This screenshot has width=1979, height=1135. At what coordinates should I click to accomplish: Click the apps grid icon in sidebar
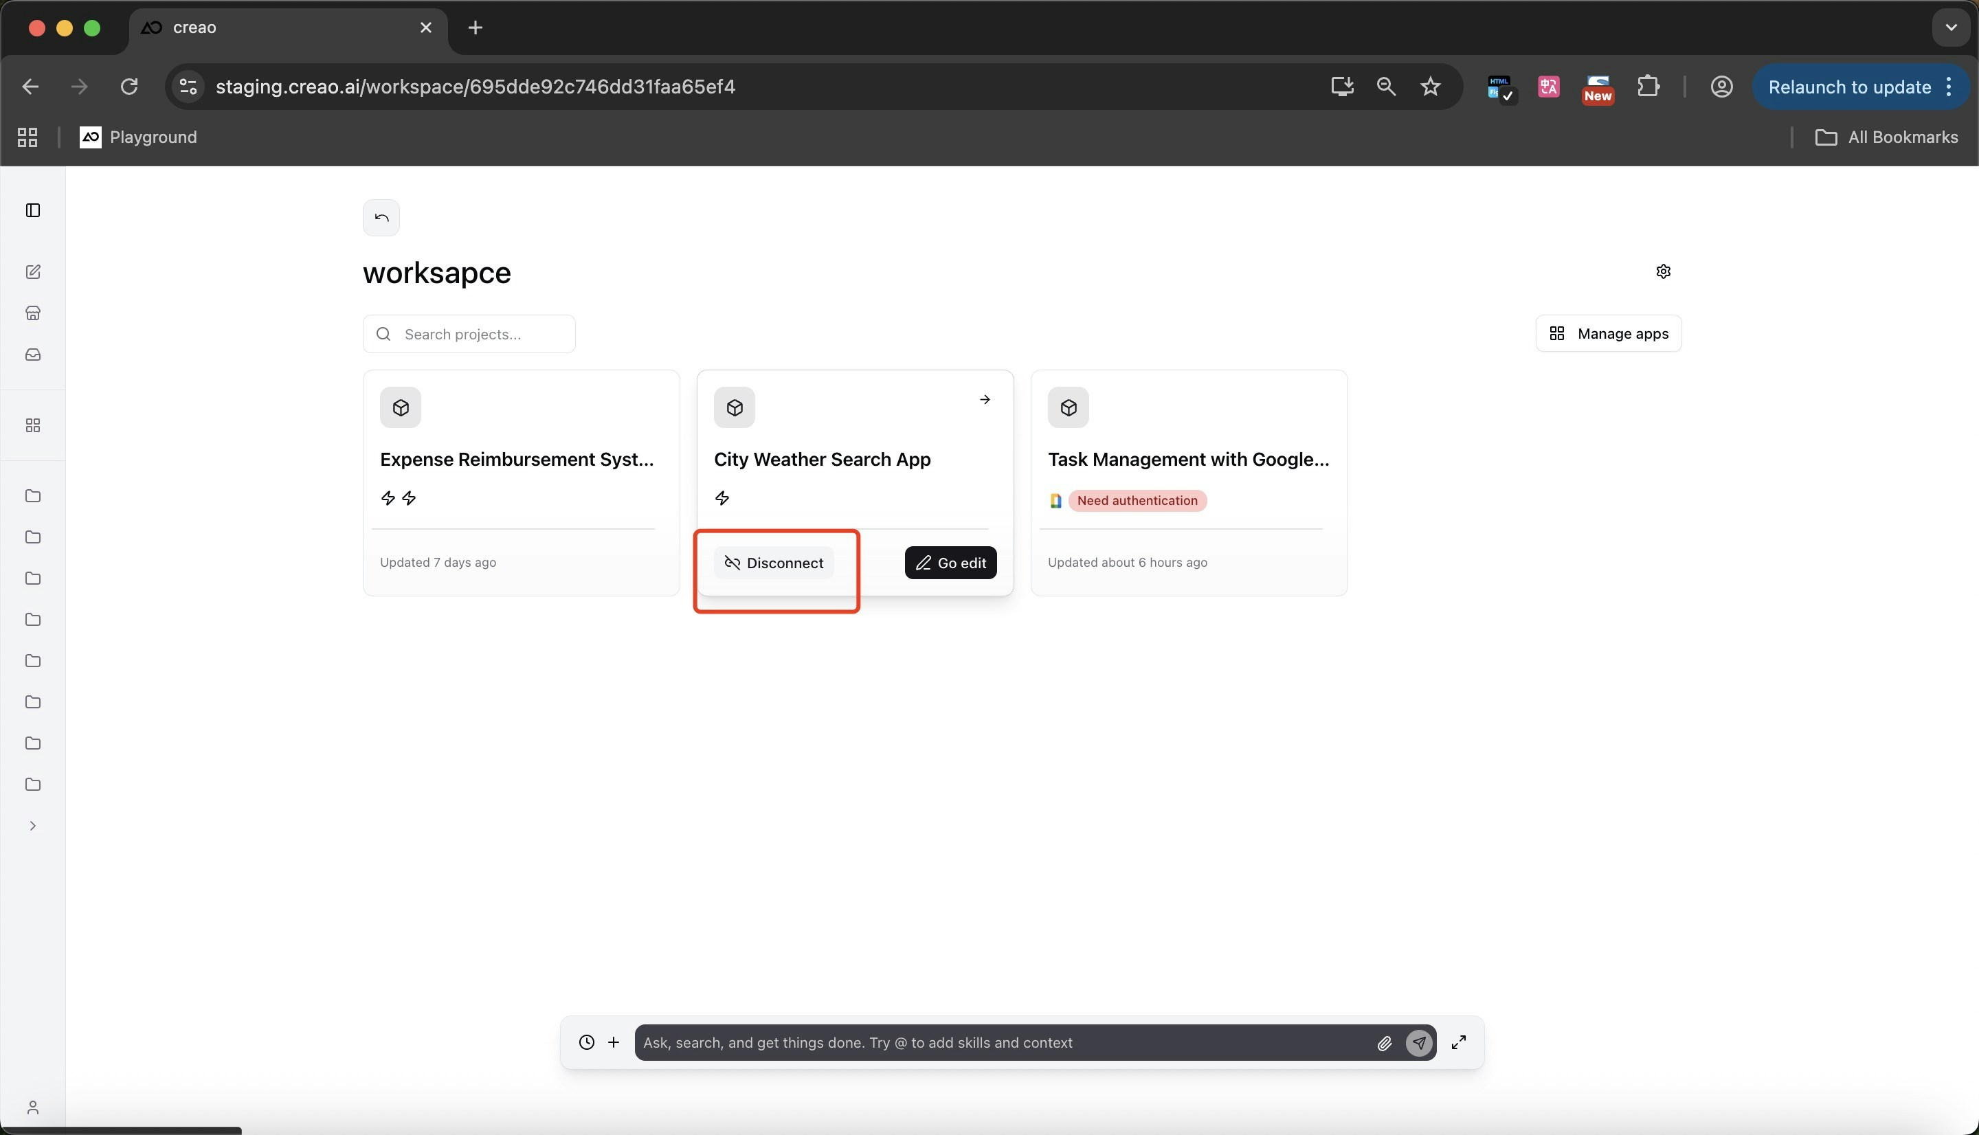pos(33,426)
